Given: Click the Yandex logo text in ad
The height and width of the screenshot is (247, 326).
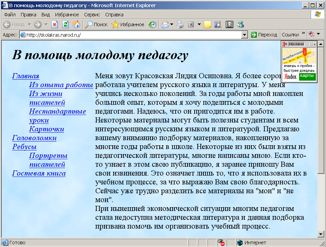Looking at the screenshot, I should coord(290,77).
